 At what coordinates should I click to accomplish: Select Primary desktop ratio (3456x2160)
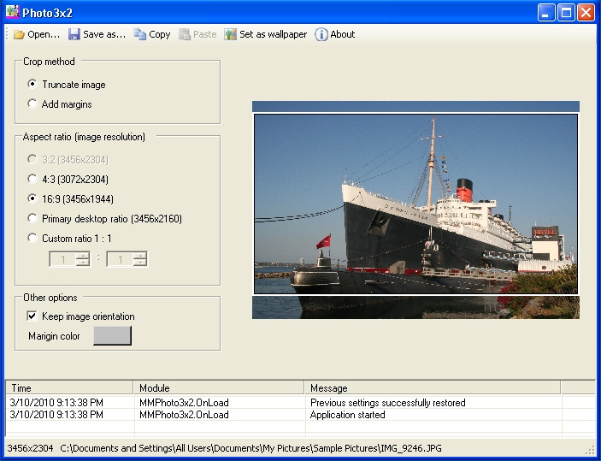[32, 218]
